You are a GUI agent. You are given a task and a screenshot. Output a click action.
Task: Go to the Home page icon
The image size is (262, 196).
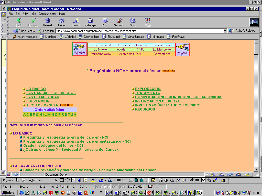[x=62, y=22]
